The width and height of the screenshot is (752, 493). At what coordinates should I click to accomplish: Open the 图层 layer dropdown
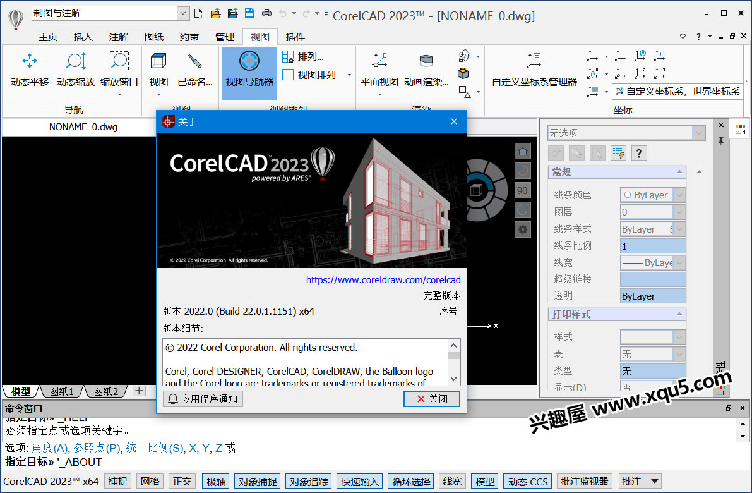pos(679,212)
